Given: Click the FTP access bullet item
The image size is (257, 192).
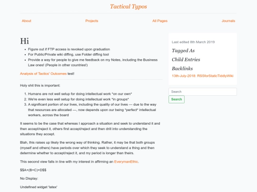Looking at the screenshot, I should pyautogui.click(x=69, y=49).
